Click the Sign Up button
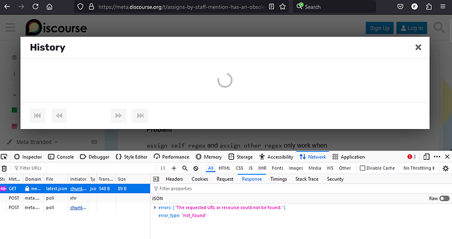 (380, 28)
